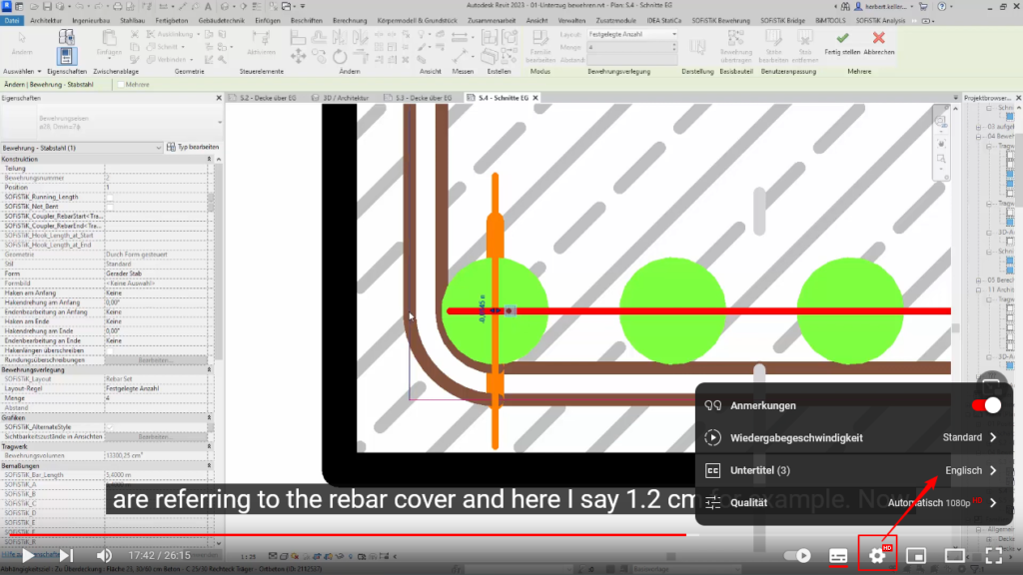
Task: Toggle SOFiSTiK_AlternateStyle checkbox
Action: coord(110,427)
